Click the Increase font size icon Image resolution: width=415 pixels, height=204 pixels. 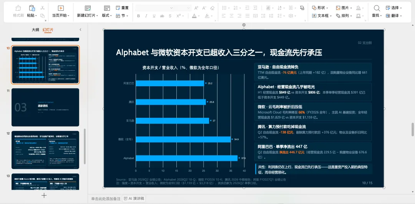[x=196, y=8]
